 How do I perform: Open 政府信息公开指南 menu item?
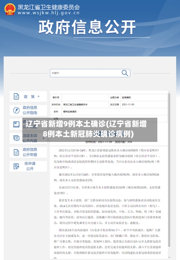pos(28,110)
